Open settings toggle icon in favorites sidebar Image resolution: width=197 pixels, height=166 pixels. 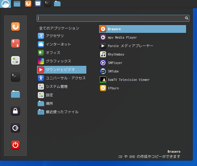(15, 60)
